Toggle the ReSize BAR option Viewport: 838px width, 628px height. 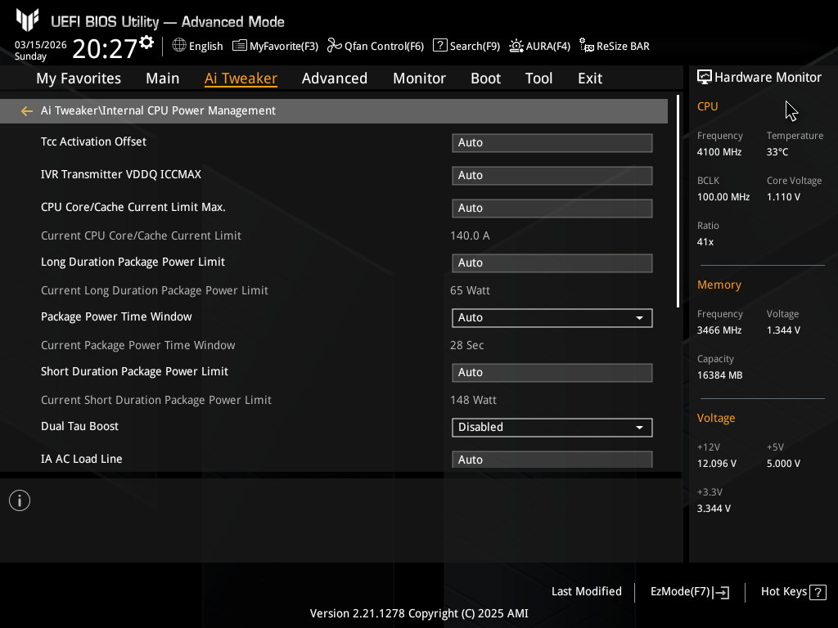(623, 47)
